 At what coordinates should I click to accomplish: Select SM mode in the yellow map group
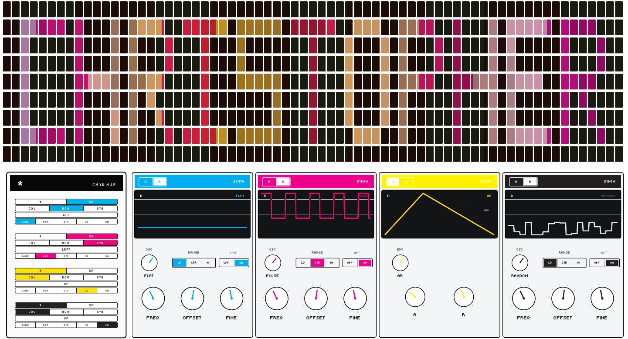(x=92, y=271)
